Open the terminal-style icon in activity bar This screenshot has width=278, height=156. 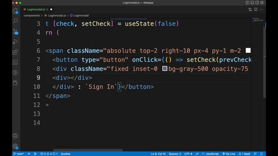15,62
